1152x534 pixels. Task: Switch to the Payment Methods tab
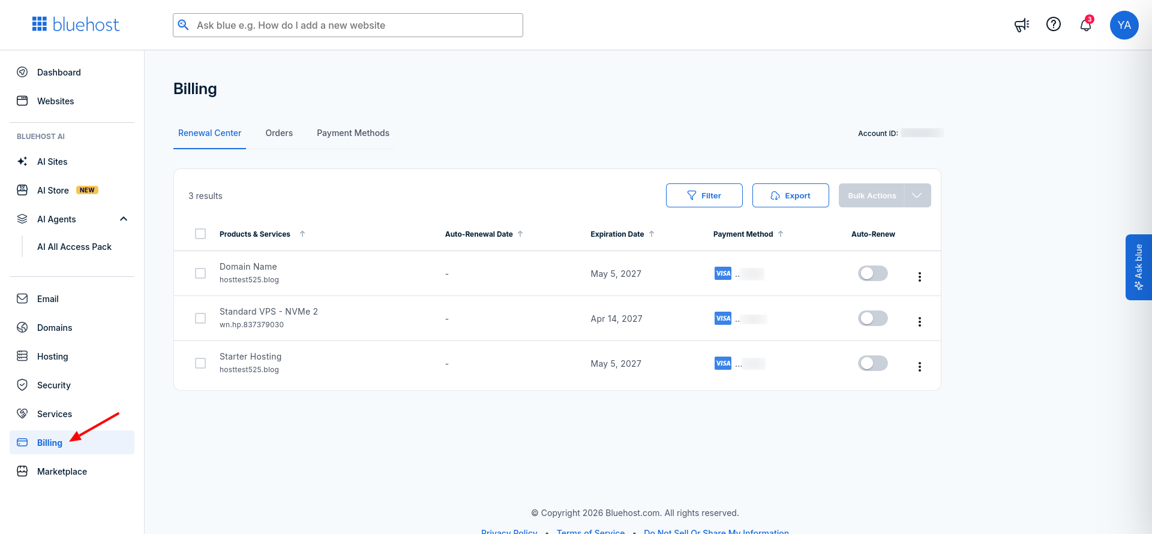[353, 133]
